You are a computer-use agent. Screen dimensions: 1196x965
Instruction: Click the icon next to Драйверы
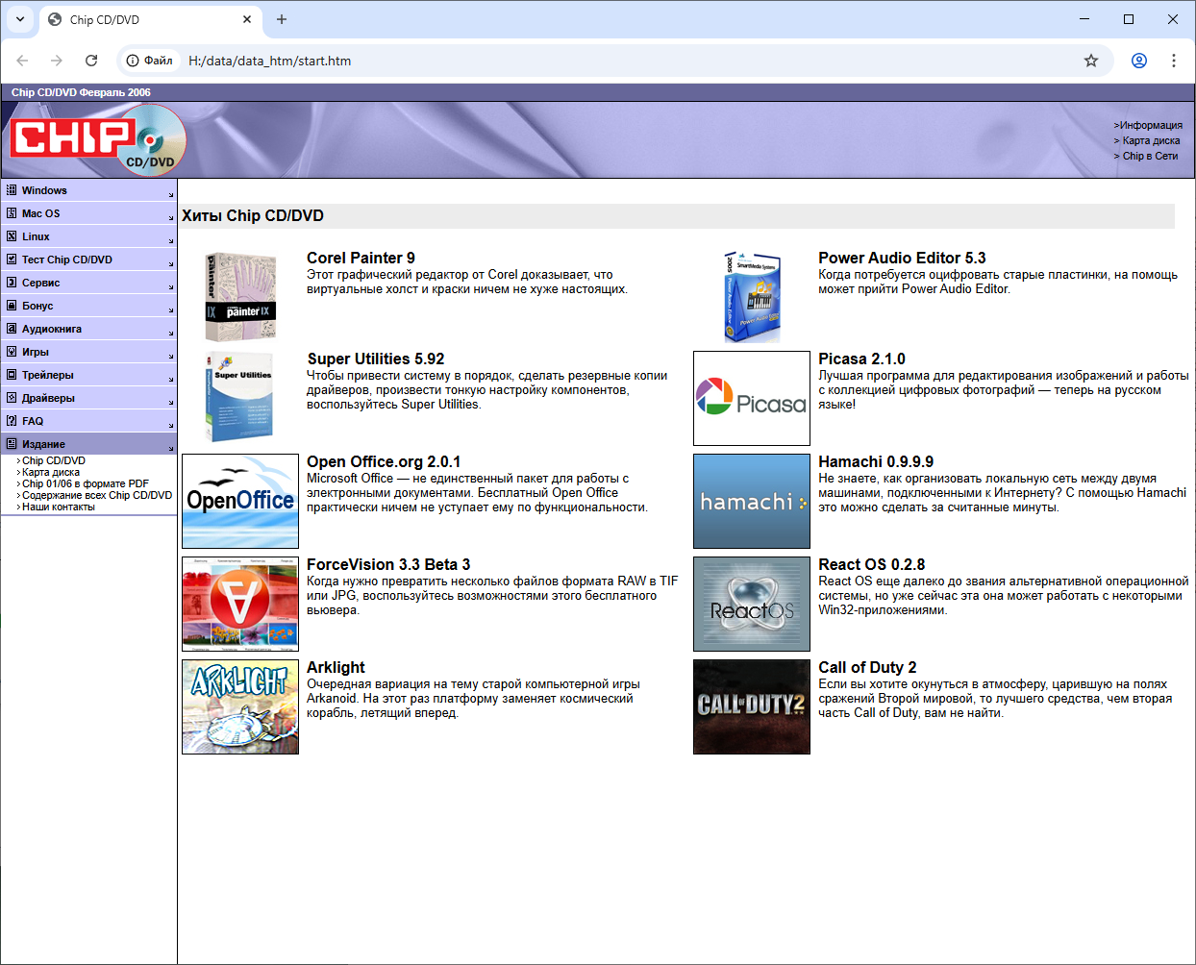[x=12, y=398]
